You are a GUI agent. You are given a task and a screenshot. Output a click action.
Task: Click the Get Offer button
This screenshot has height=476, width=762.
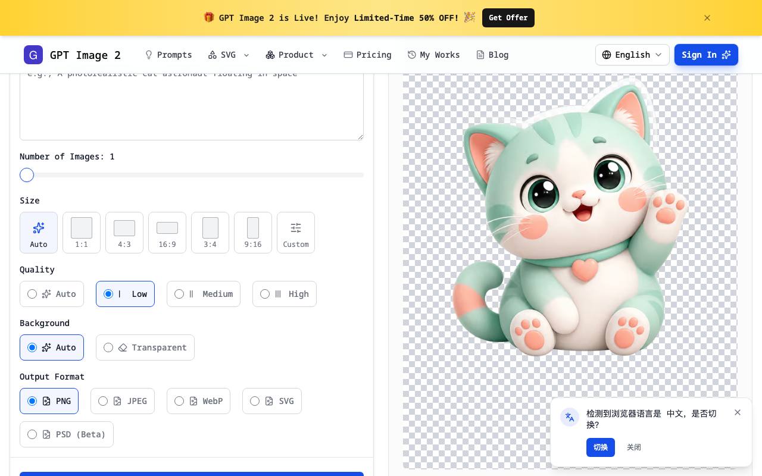[508, 18]
